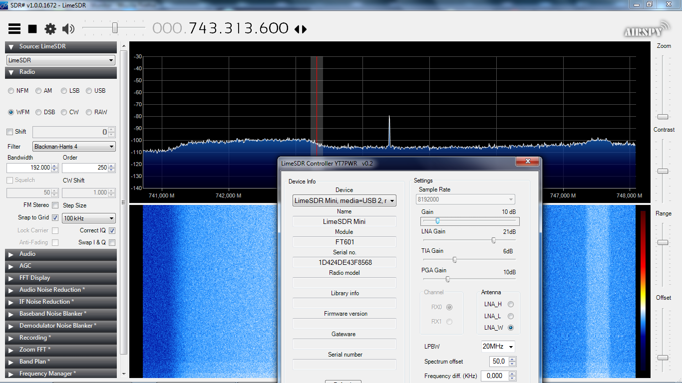Open settings via the gear icon
The width and height of the screenshot is (682, 383).
click(x=50, y=29)
